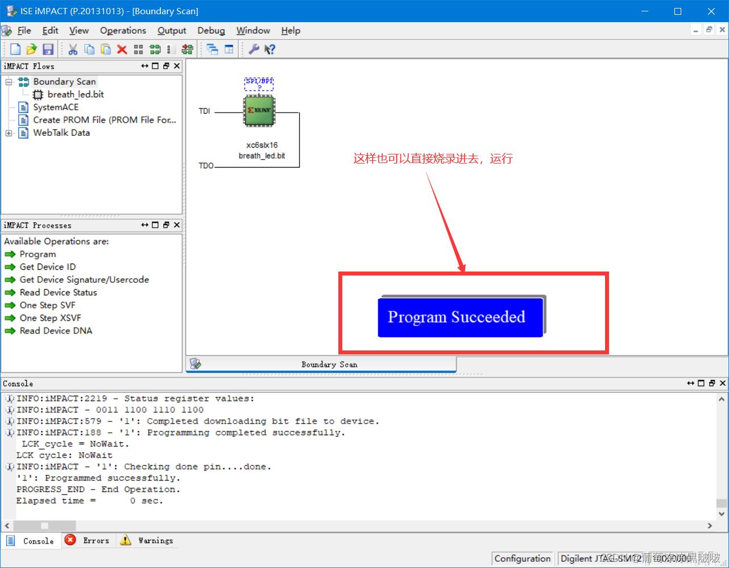Click the Initialize Chain green icon

[155, 49]
